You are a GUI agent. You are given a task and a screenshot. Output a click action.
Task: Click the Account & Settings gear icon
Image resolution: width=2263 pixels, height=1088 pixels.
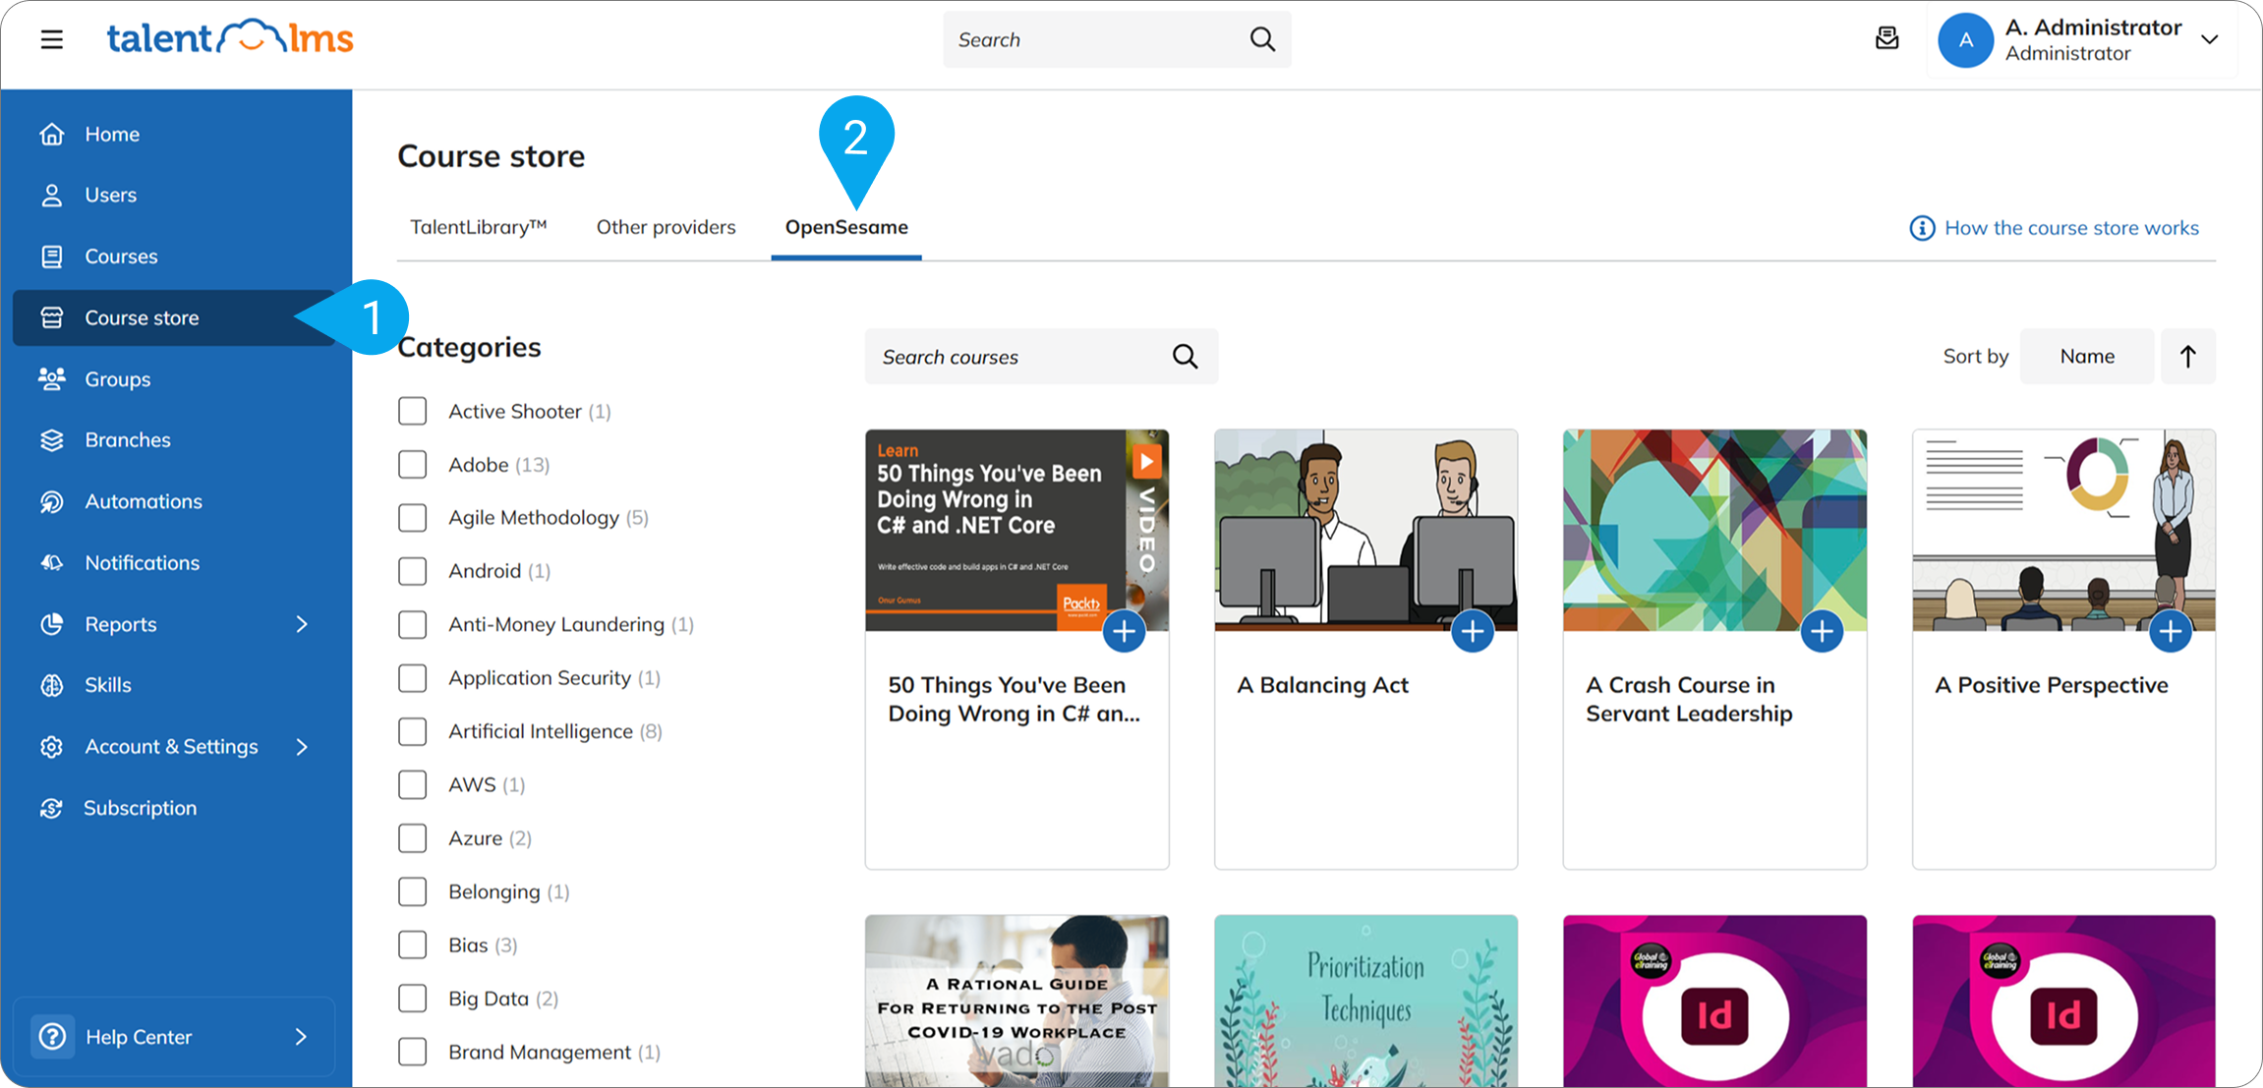[x=52, y=747]
